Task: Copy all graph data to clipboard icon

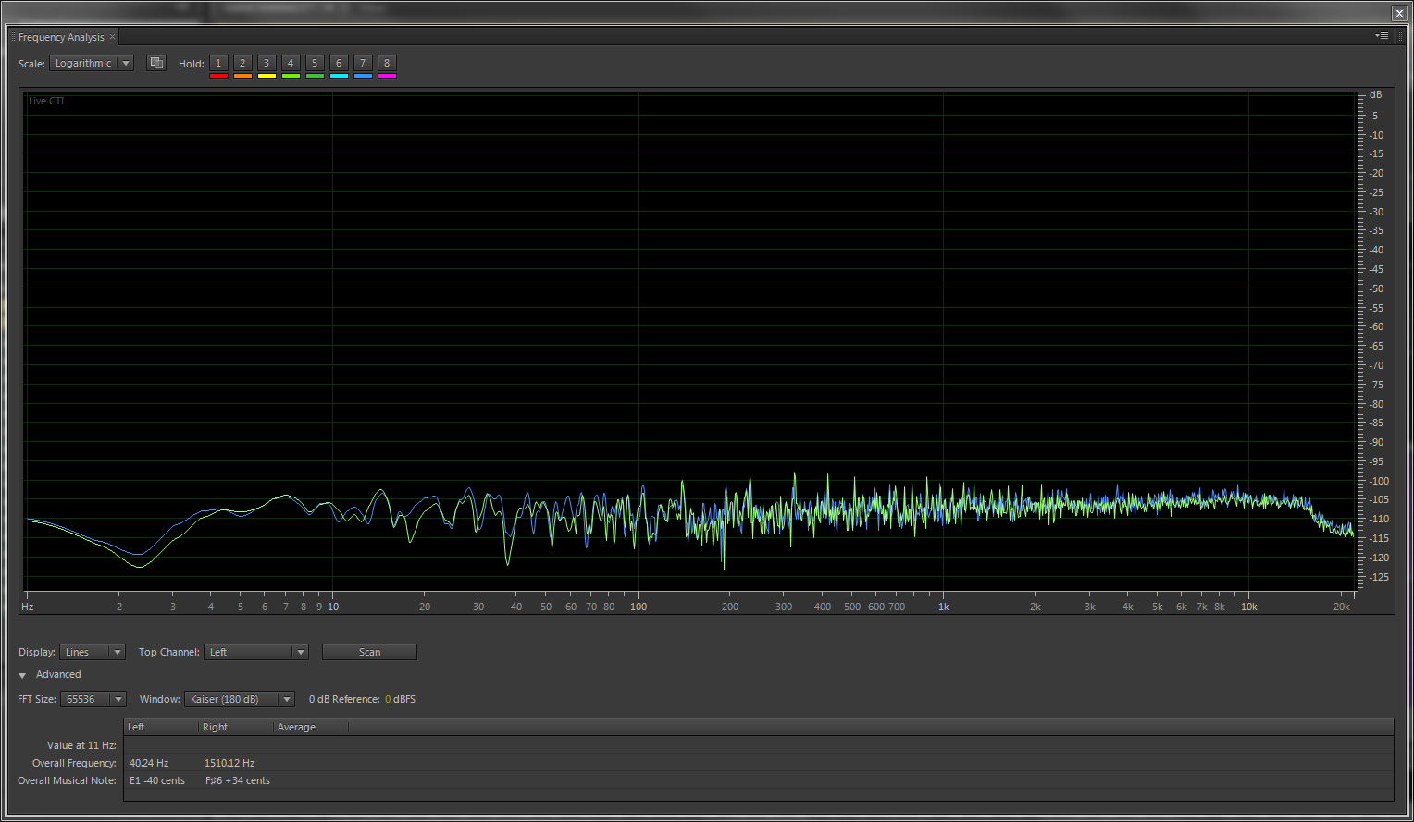Action: click(x=156, y=63)
